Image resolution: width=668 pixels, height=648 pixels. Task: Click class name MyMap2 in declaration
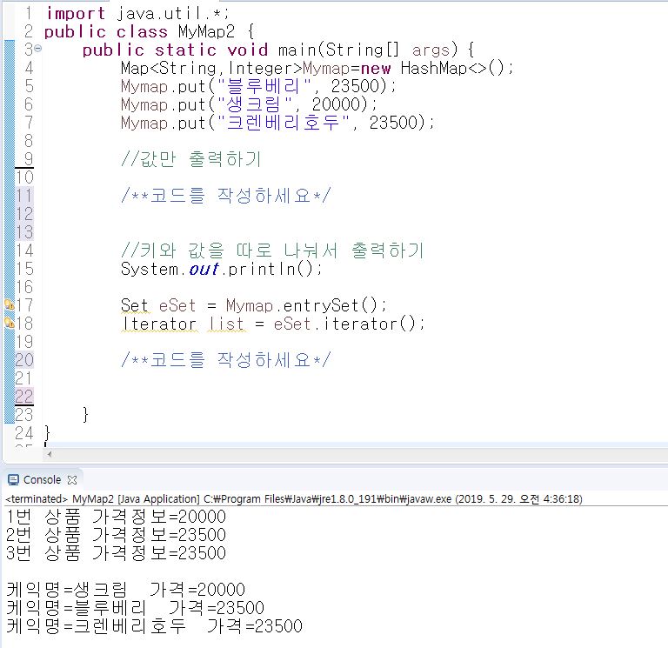coord(206,31)
